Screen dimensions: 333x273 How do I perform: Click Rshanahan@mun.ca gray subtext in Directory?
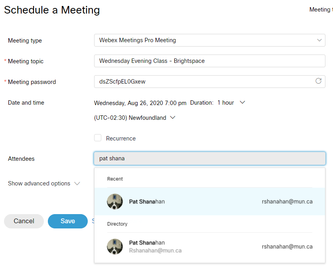(155, 251)
